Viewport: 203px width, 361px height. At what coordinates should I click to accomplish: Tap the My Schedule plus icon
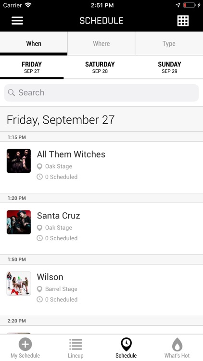(x=25, y=344)
